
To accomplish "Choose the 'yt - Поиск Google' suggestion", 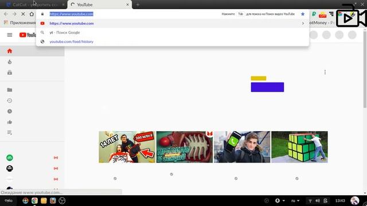I will point(173,33).
